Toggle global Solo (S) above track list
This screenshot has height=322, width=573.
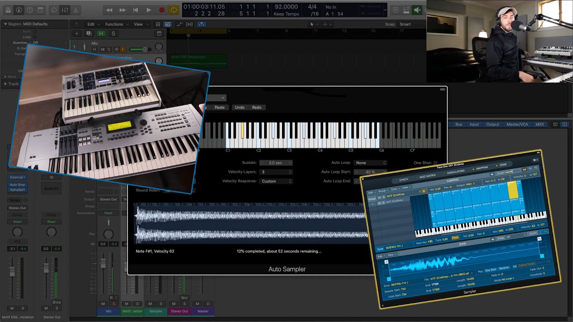(x=113, y=34)
